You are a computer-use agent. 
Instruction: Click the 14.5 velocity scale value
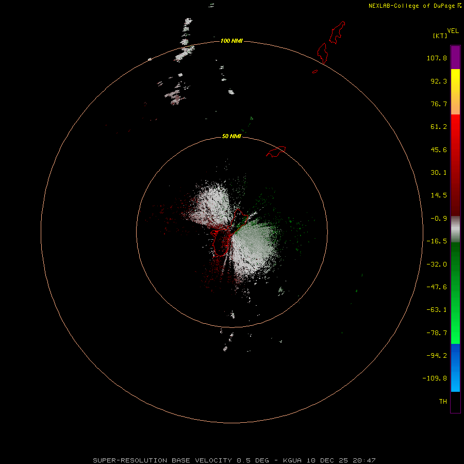coord(439,195)
